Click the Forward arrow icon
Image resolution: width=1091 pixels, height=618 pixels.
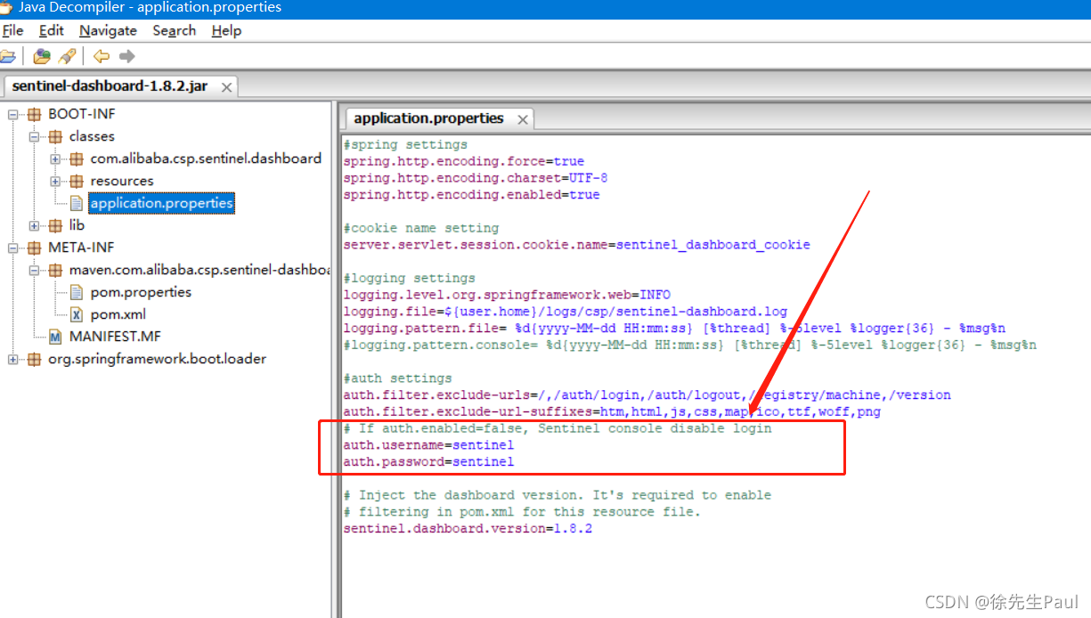[126, 56]
